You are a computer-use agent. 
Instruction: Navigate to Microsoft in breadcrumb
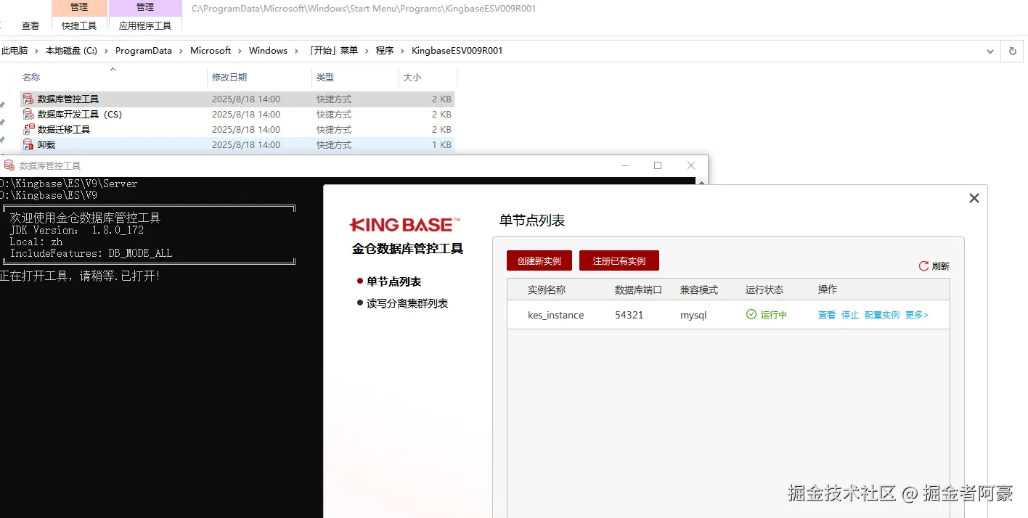click(x=211, y=51)
